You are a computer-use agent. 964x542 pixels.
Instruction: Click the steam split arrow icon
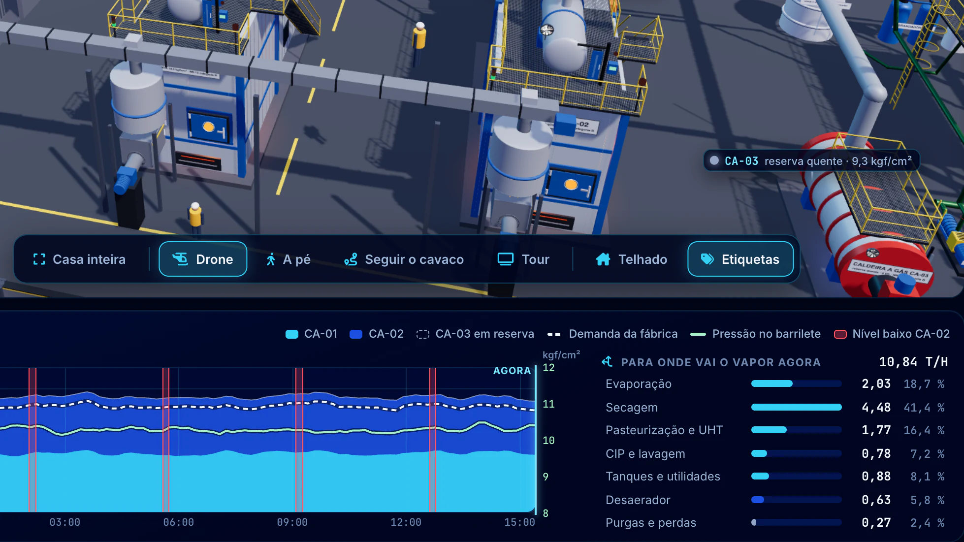[x=607, y=362]
